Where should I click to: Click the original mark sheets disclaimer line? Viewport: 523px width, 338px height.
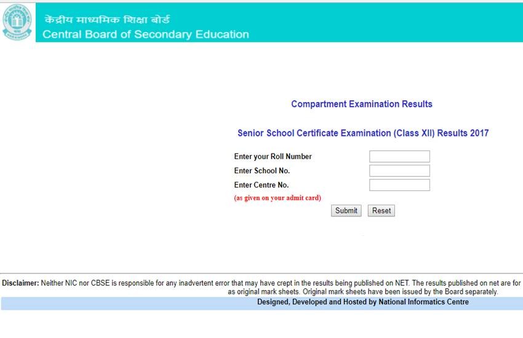click(x=362, y=292)
